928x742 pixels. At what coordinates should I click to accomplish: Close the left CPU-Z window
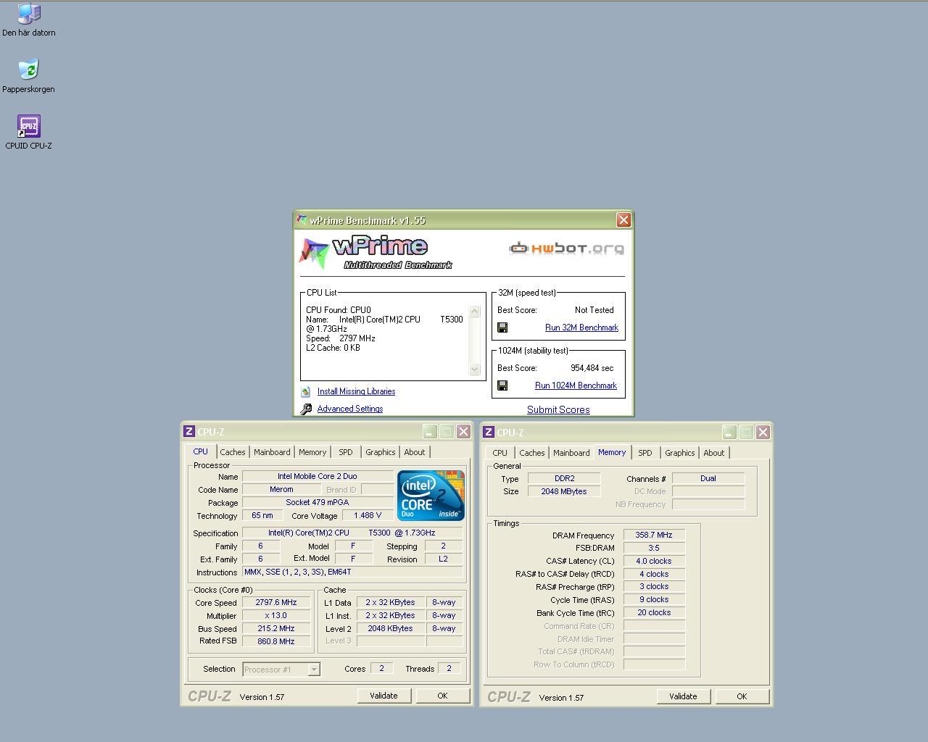click(x=463, y=431)
